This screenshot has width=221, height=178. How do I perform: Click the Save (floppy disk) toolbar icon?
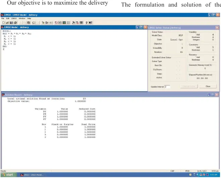coord(11,23)
